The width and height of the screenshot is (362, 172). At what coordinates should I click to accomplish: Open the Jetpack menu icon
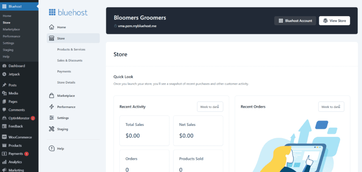pos(4,74)
